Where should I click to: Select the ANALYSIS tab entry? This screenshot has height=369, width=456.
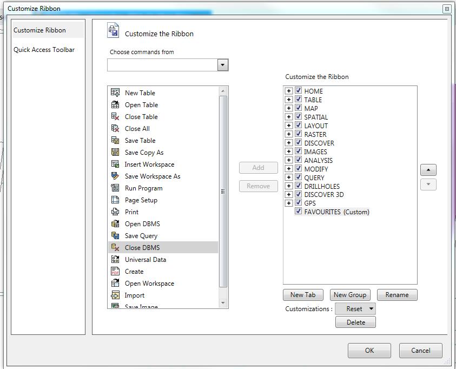point(318,160)
